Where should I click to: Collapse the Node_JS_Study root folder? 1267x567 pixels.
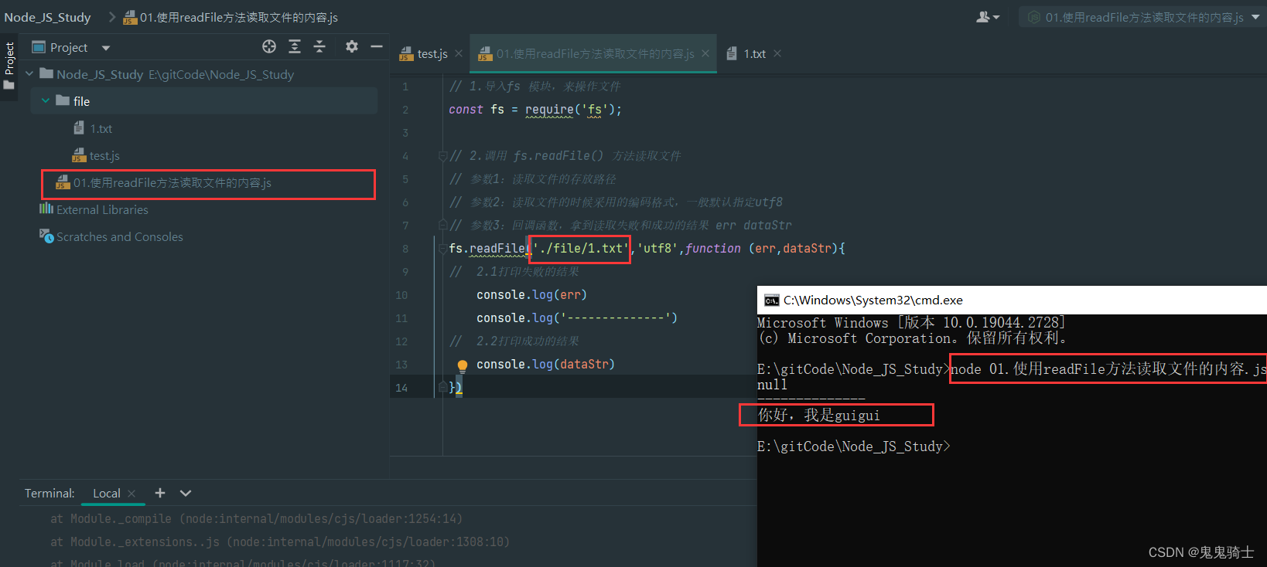(x=29, y=74)
